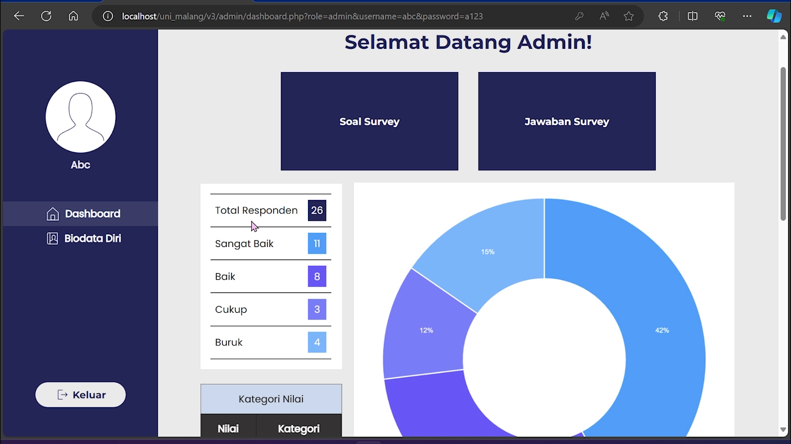This screenshot has width=791, height=444.
Task: View site information icon in address bar
Action: [108, 16]
